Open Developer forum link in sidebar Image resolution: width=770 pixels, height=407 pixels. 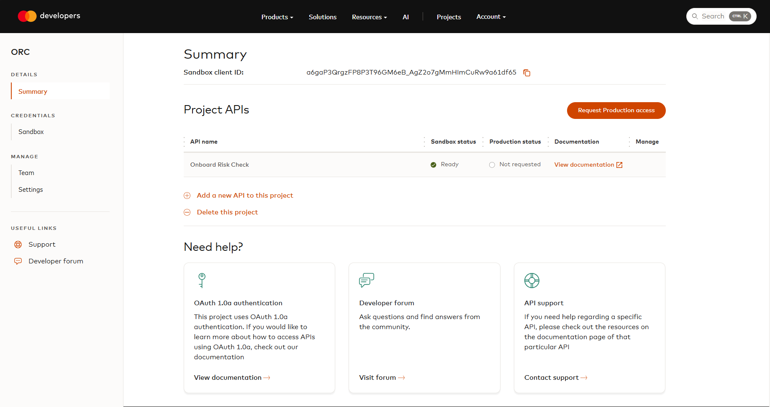pos(56,261)
